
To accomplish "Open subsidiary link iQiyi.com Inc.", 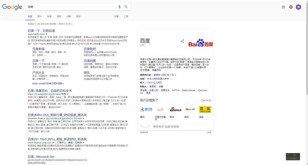I will 203,90.
